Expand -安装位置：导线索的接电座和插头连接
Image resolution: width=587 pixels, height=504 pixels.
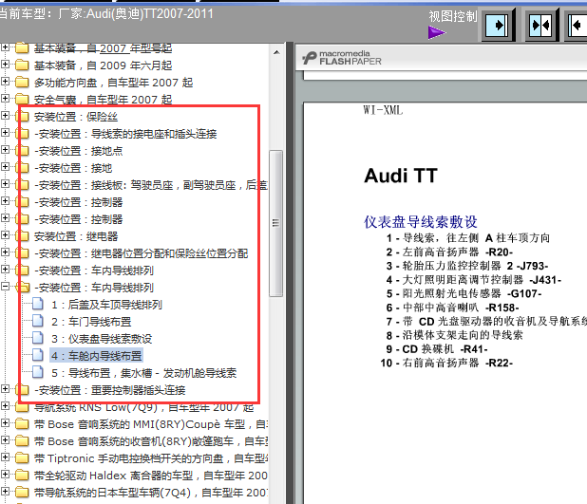pyautogui.click(x=5, y=133)
